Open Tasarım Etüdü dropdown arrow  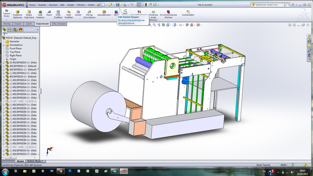(x=7, y=20)
